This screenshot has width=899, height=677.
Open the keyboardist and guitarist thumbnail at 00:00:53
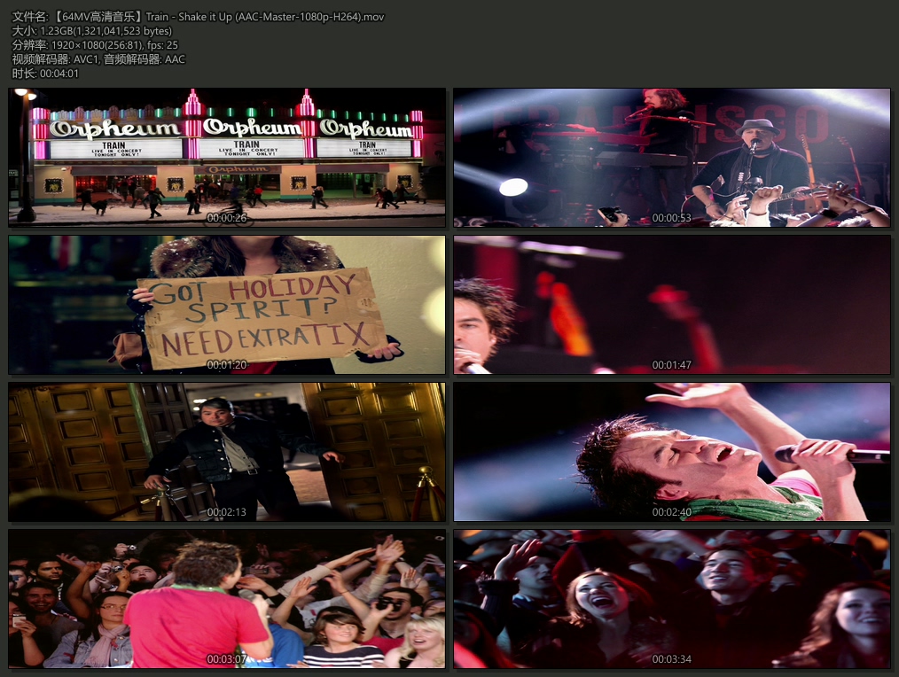(x=672, y=158)
